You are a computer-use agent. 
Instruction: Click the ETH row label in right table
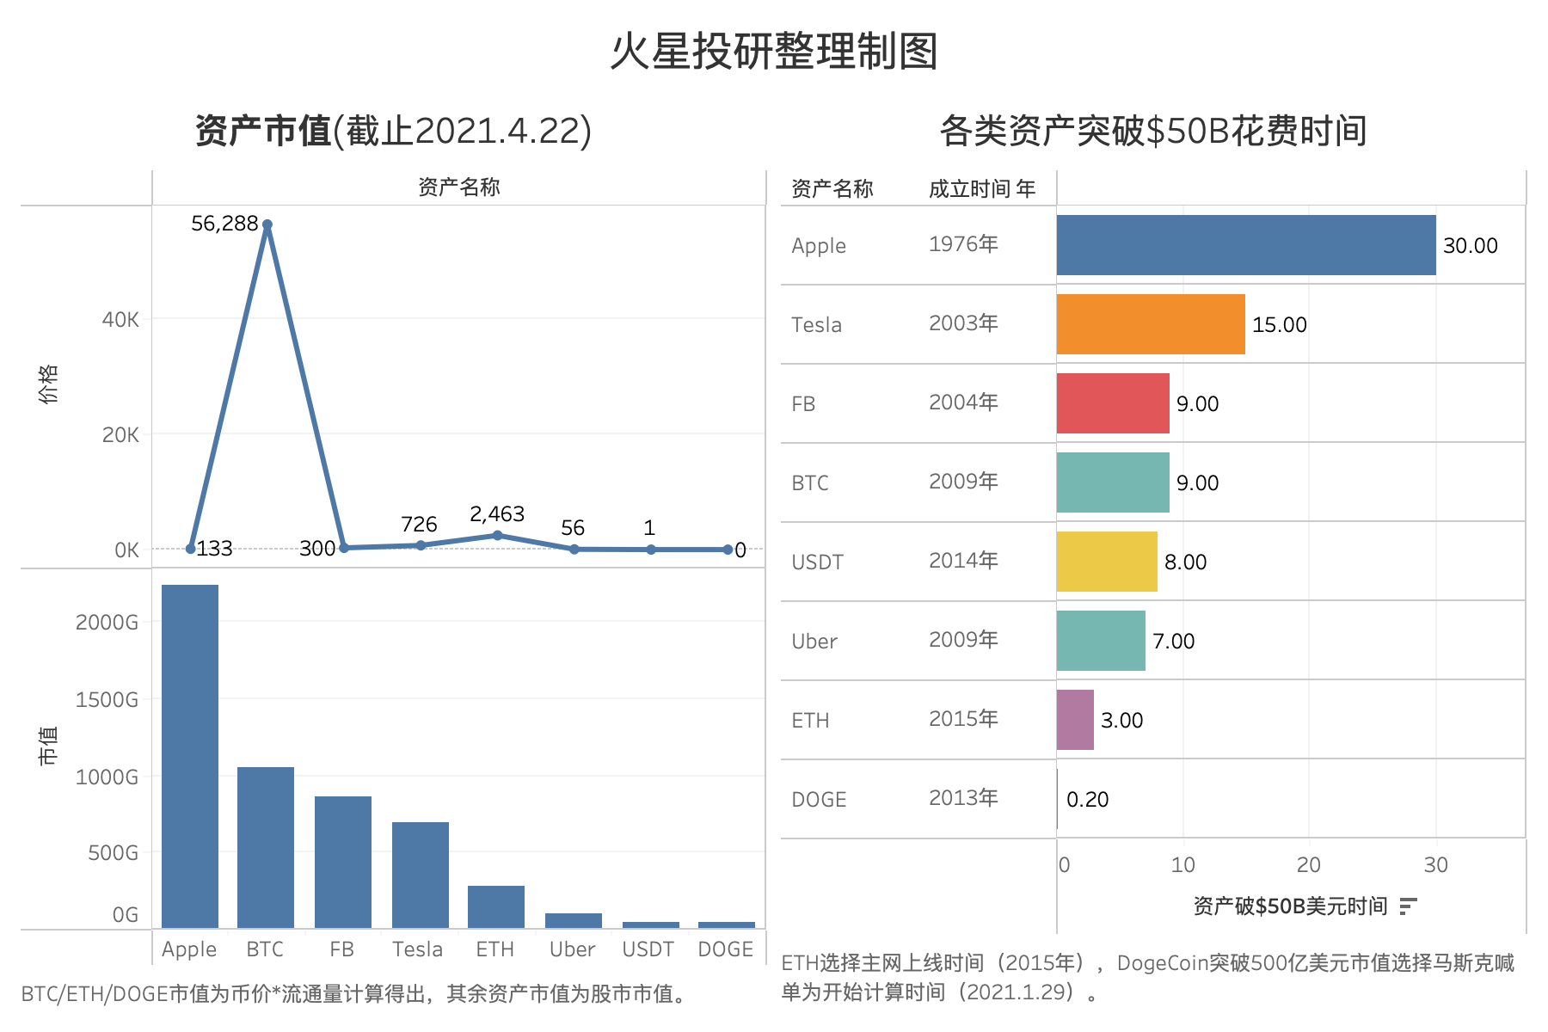(810, 721)
